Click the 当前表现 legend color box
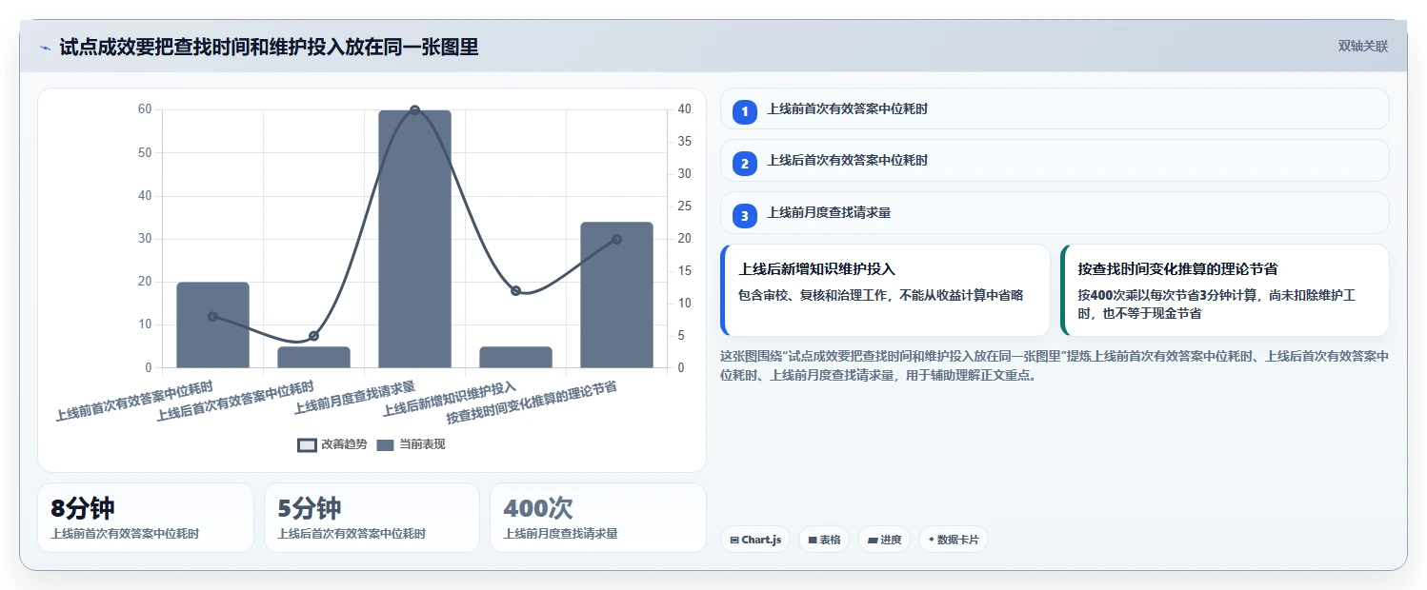 click(x=385, y=444)
